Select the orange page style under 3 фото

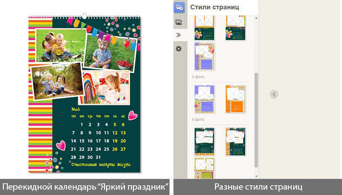pyautogui.click(x=235, y=99)
